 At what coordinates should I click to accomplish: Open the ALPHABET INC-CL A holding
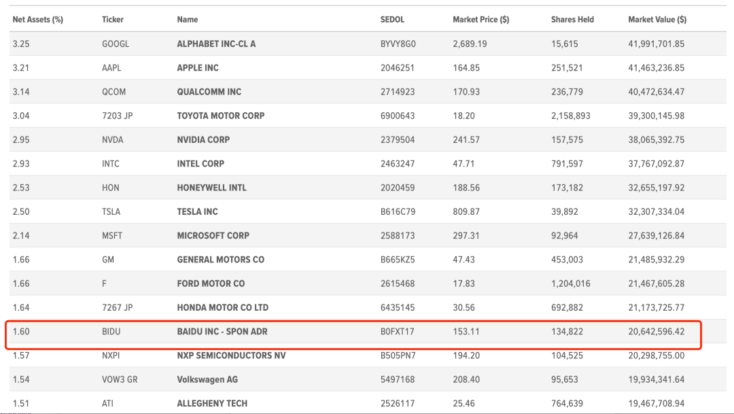click(x=216, y=44)
